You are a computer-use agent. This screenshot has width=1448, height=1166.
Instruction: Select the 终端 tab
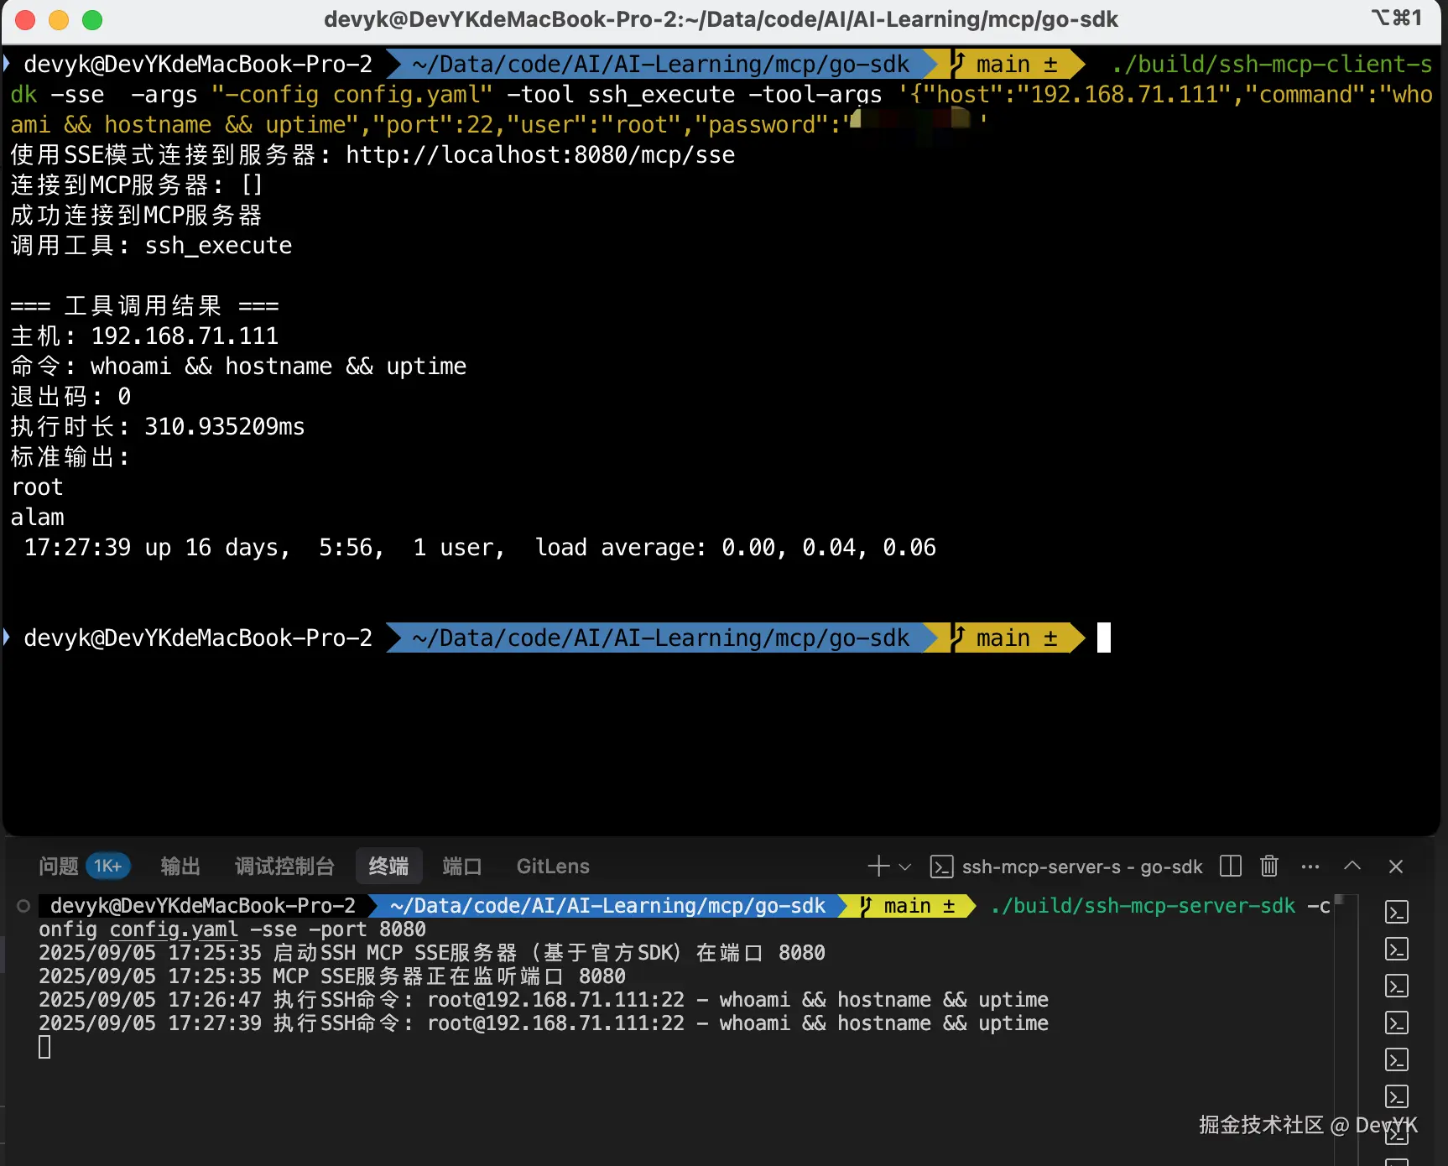[388, 867]
